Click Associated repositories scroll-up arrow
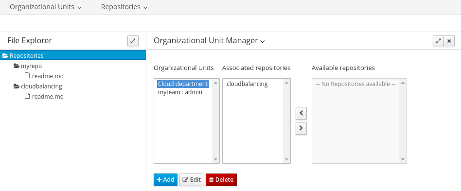461x191 pixels. coord(286,83)
